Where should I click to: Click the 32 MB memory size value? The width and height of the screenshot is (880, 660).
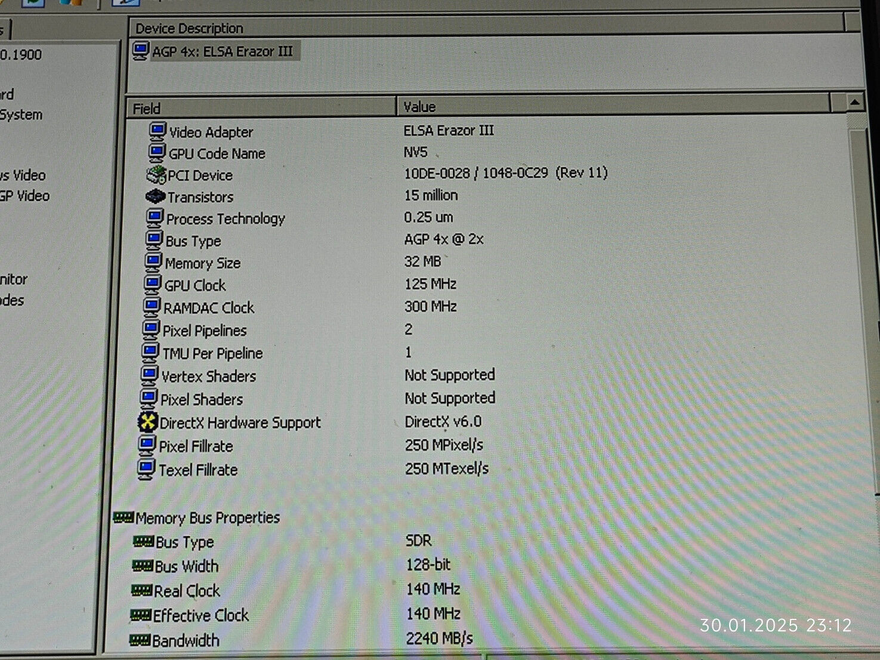pyautogui.click(x=422, y=261)
